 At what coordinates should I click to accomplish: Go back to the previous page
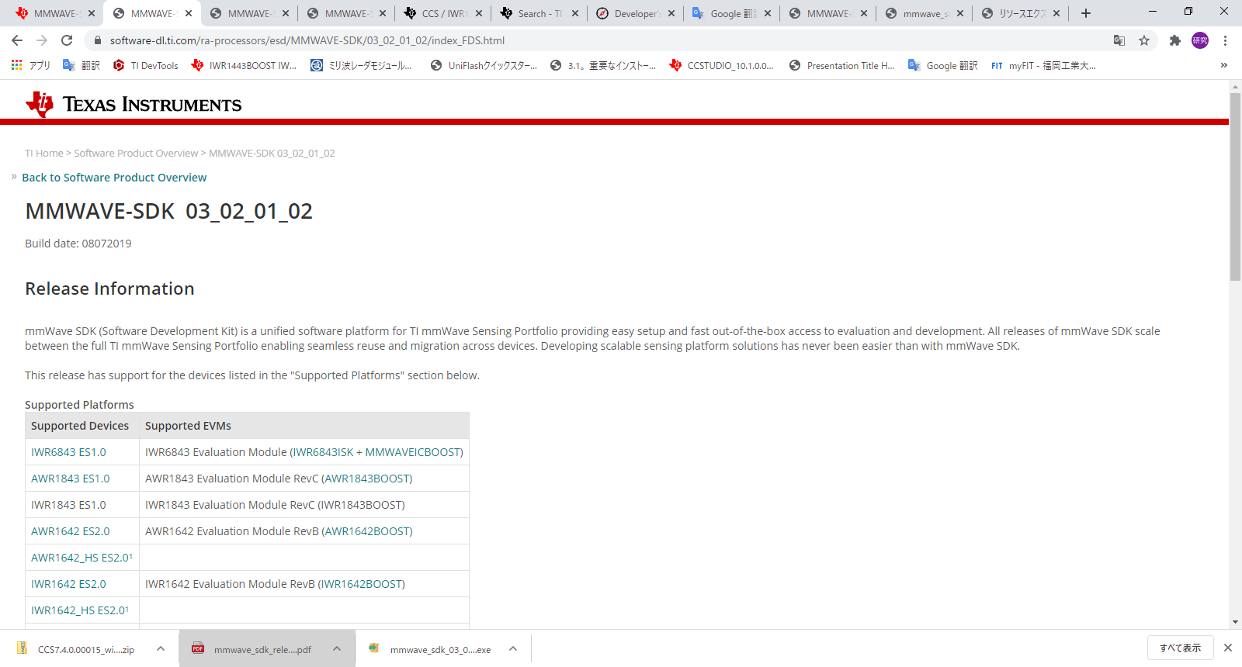coord(17,40)
